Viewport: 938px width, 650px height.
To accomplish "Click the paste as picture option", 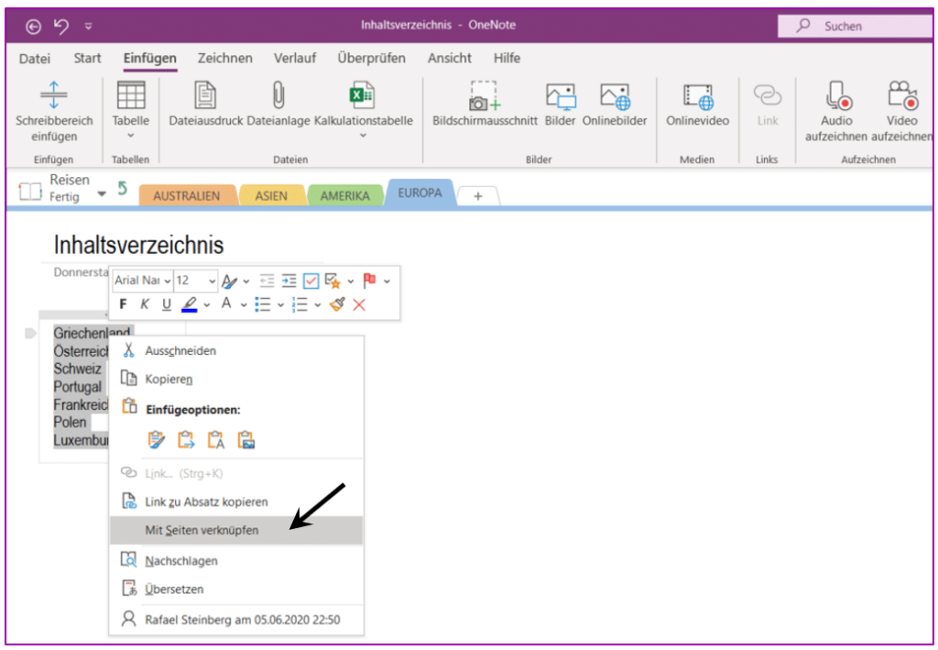I will coord(245,440).
